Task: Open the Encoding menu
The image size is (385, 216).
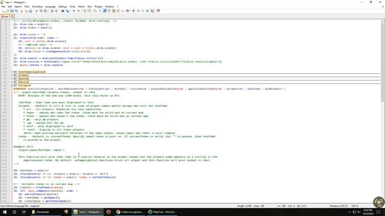Action: point(37,7)
